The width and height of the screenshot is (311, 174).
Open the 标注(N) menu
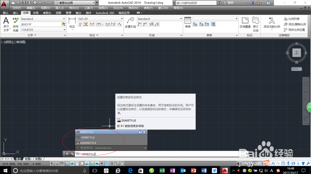[x=118, y=8]
